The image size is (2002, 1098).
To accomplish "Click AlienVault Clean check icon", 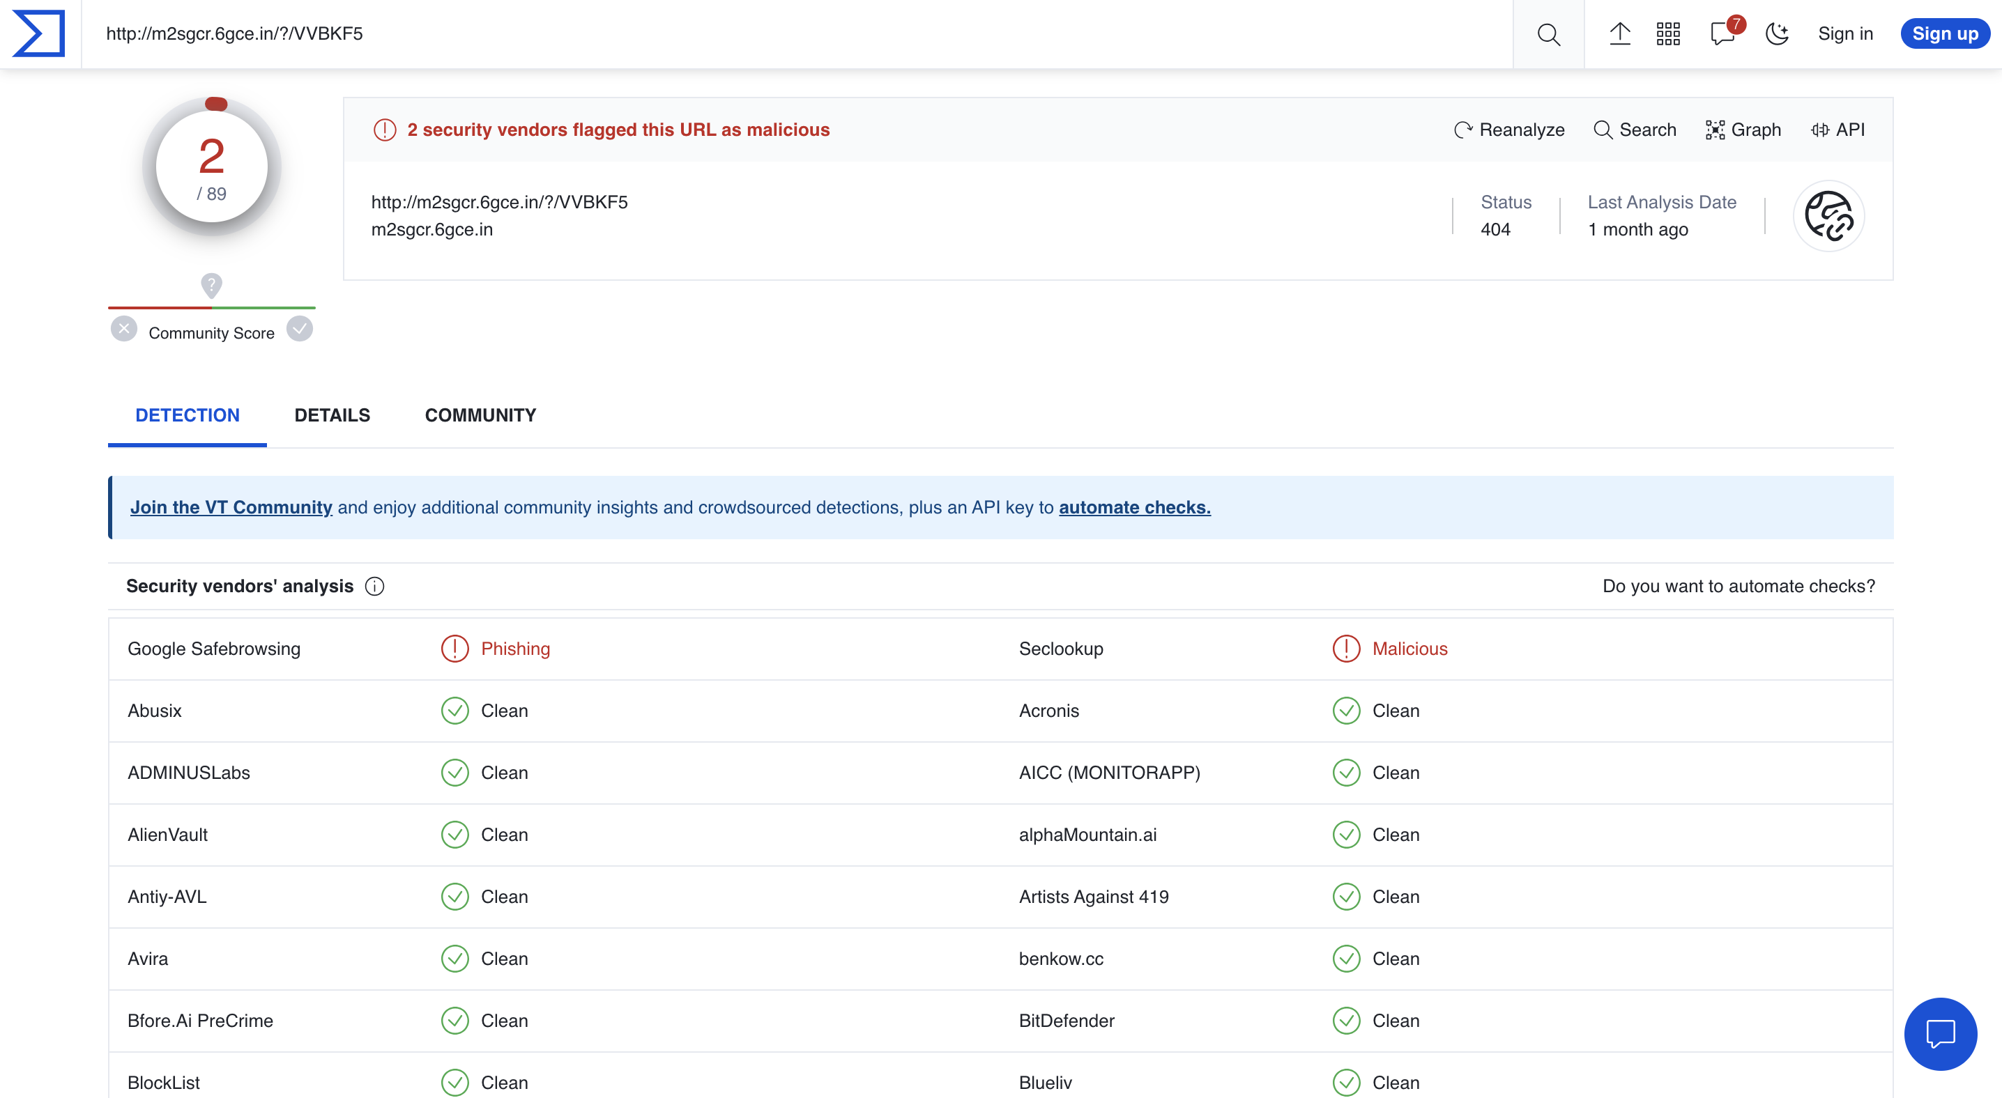I will [x=454, y=835].
